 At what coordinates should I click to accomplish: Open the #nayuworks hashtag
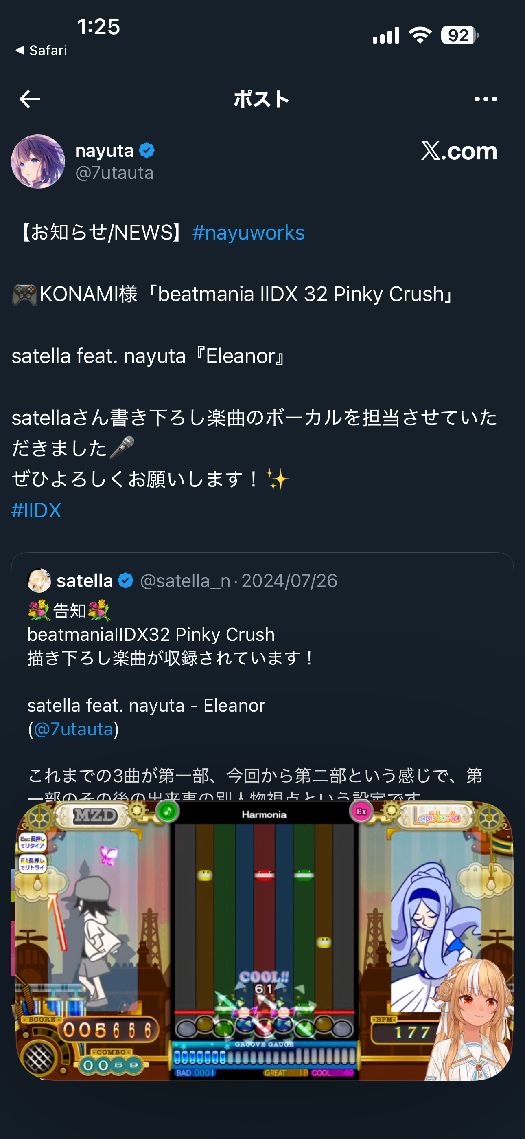(x=248, y=233)
